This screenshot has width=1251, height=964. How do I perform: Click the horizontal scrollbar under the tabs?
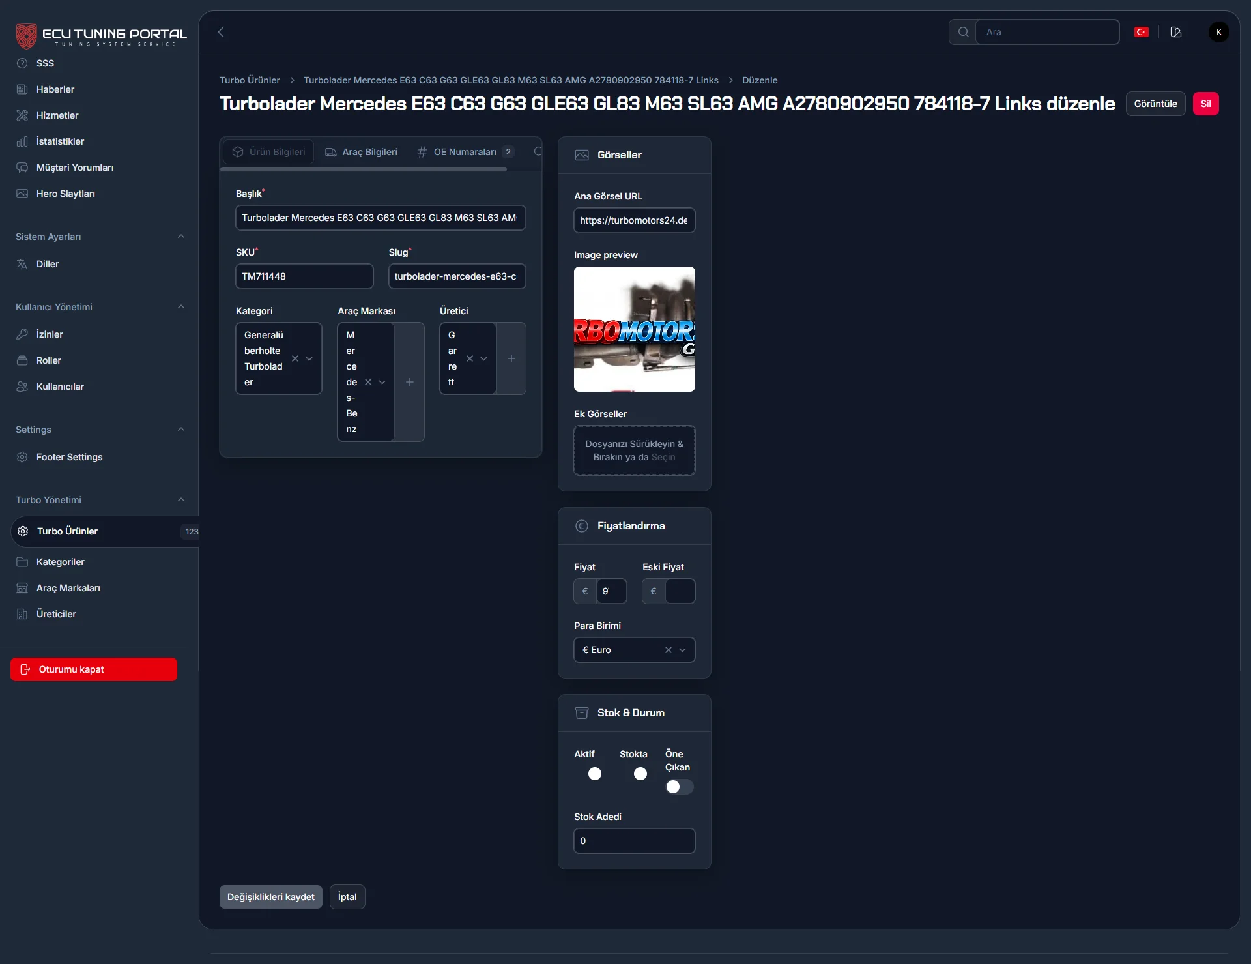[364, 169]
